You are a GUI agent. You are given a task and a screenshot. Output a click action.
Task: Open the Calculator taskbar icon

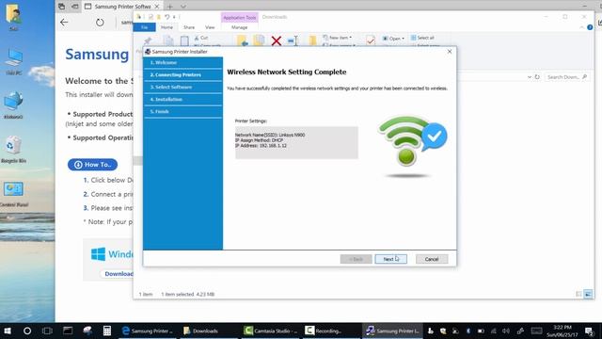pos(107,331)
